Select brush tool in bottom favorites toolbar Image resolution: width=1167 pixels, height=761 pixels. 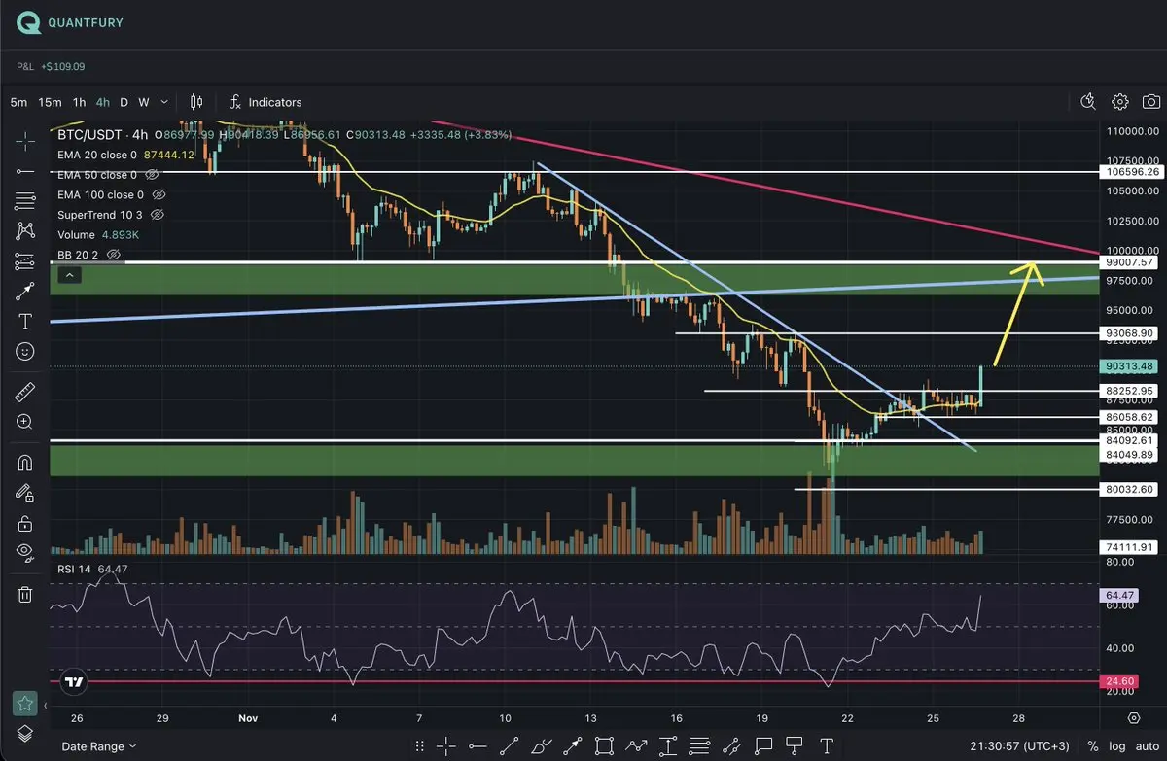pyautogui.click(x=541, y=745)
